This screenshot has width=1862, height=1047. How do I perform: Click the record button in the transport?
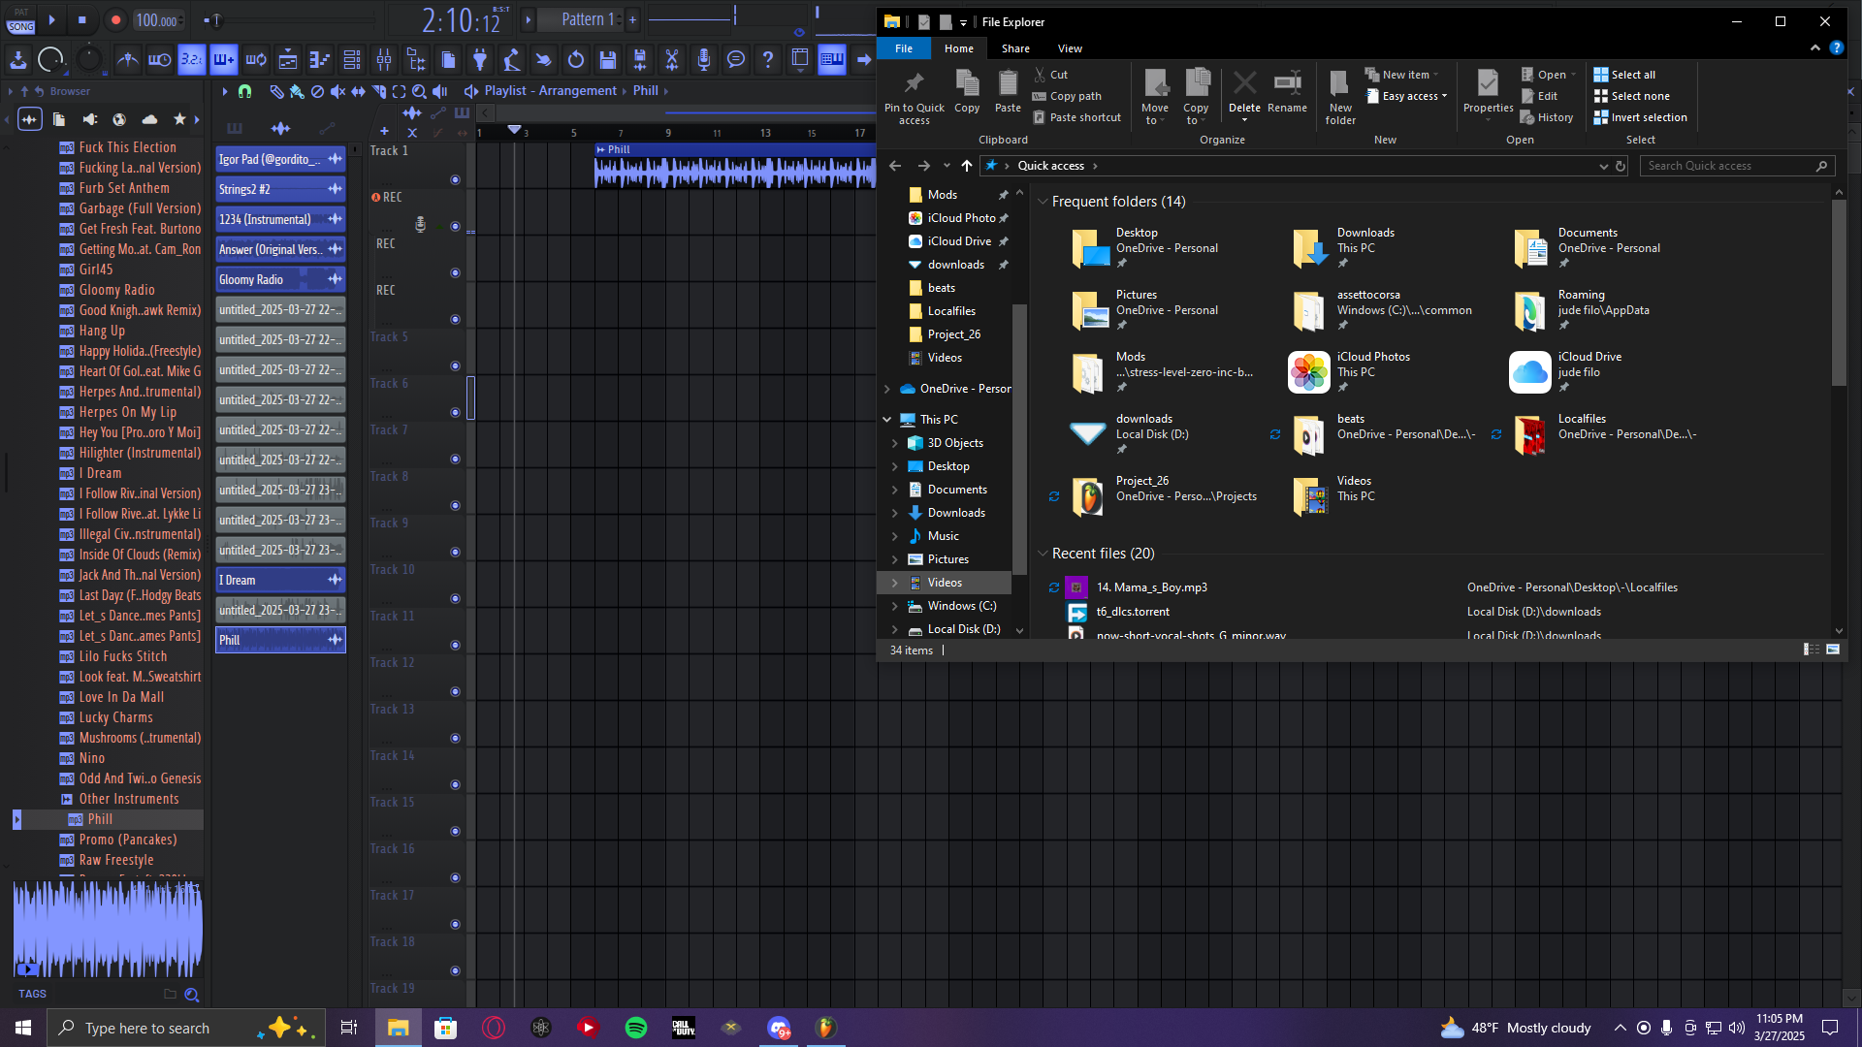(x=115, y=19)
